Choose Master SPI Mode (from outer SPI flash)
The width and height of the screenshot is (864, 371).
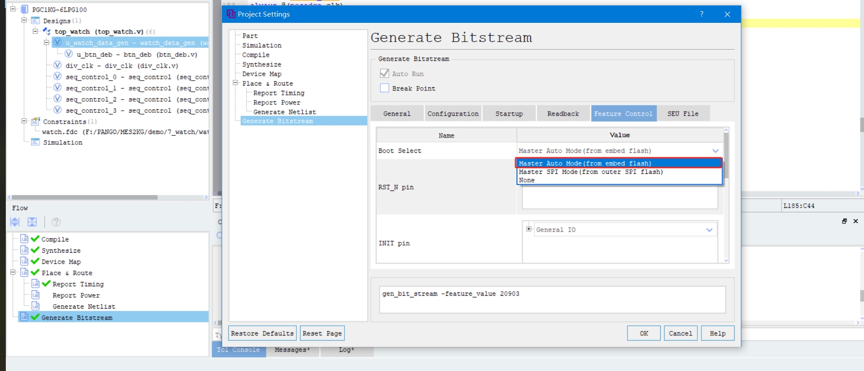tap(619, 172)
